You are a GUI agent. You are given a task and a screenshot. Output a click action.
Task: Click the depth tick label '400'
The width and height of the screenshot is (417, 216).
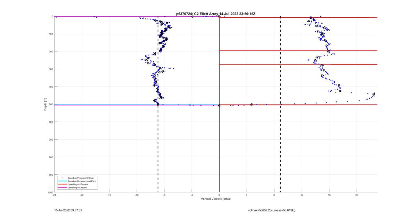click(x=50, y=87)
